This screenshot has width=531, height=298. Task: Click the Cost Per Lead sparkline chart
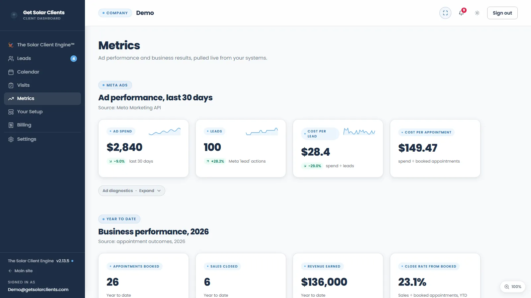(359, 132)
